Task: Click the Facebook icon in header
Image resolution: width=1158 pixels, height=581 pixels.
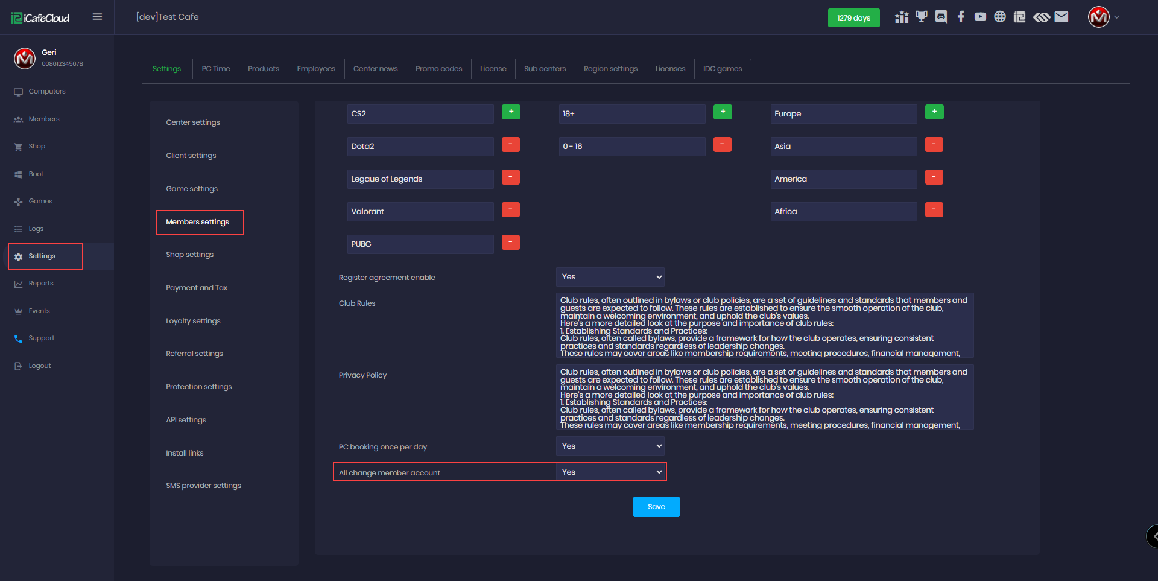Action: (x=961, y=17)
